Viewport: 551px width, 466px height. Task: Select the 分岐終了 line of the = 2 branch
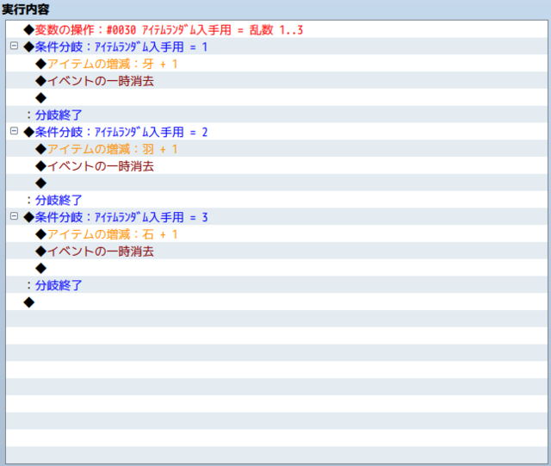pyautogui.click(x=276, y=200)
